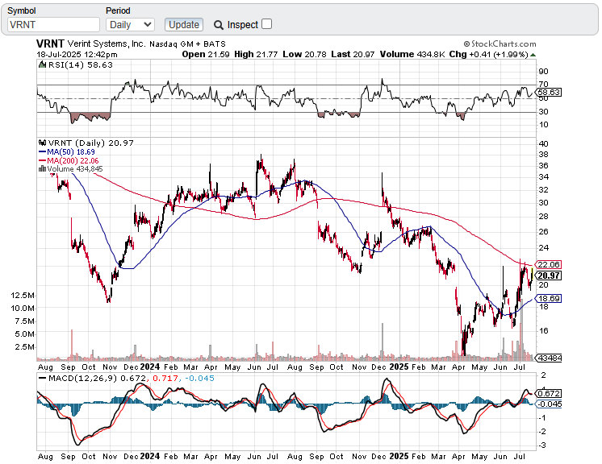Click the MACD(12,26,9) legend icon
This screenshot has height=464, width=602.
[x=43, y=378]
